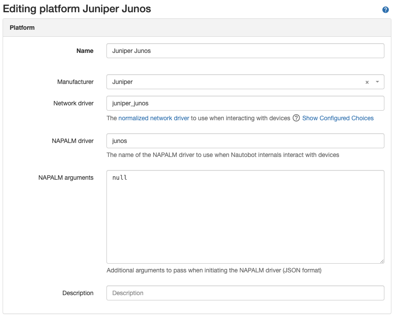Screen dimensions: 394x317
Task: Place cursor in NAPALM arguments text area
Action: 245,217
